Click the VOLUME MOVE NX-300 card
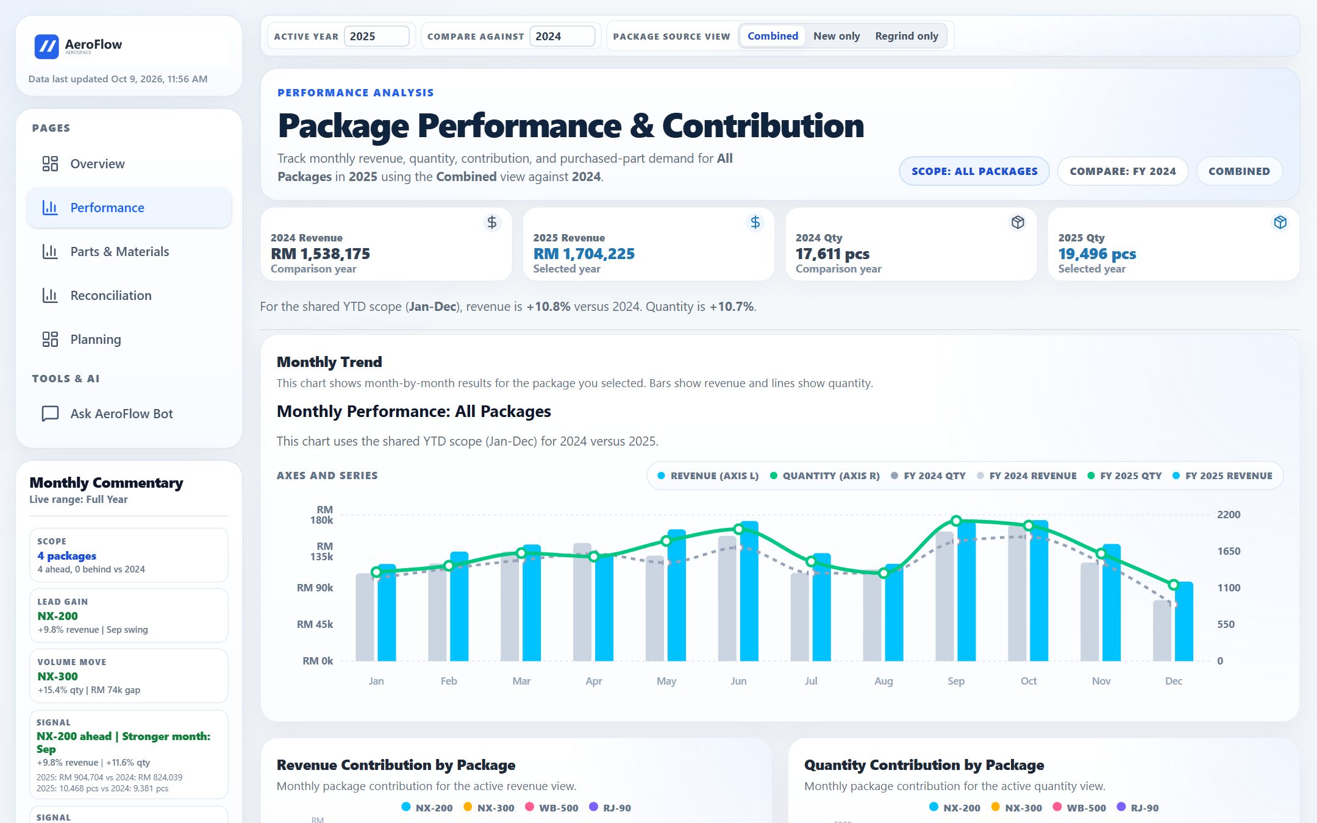 129,676
